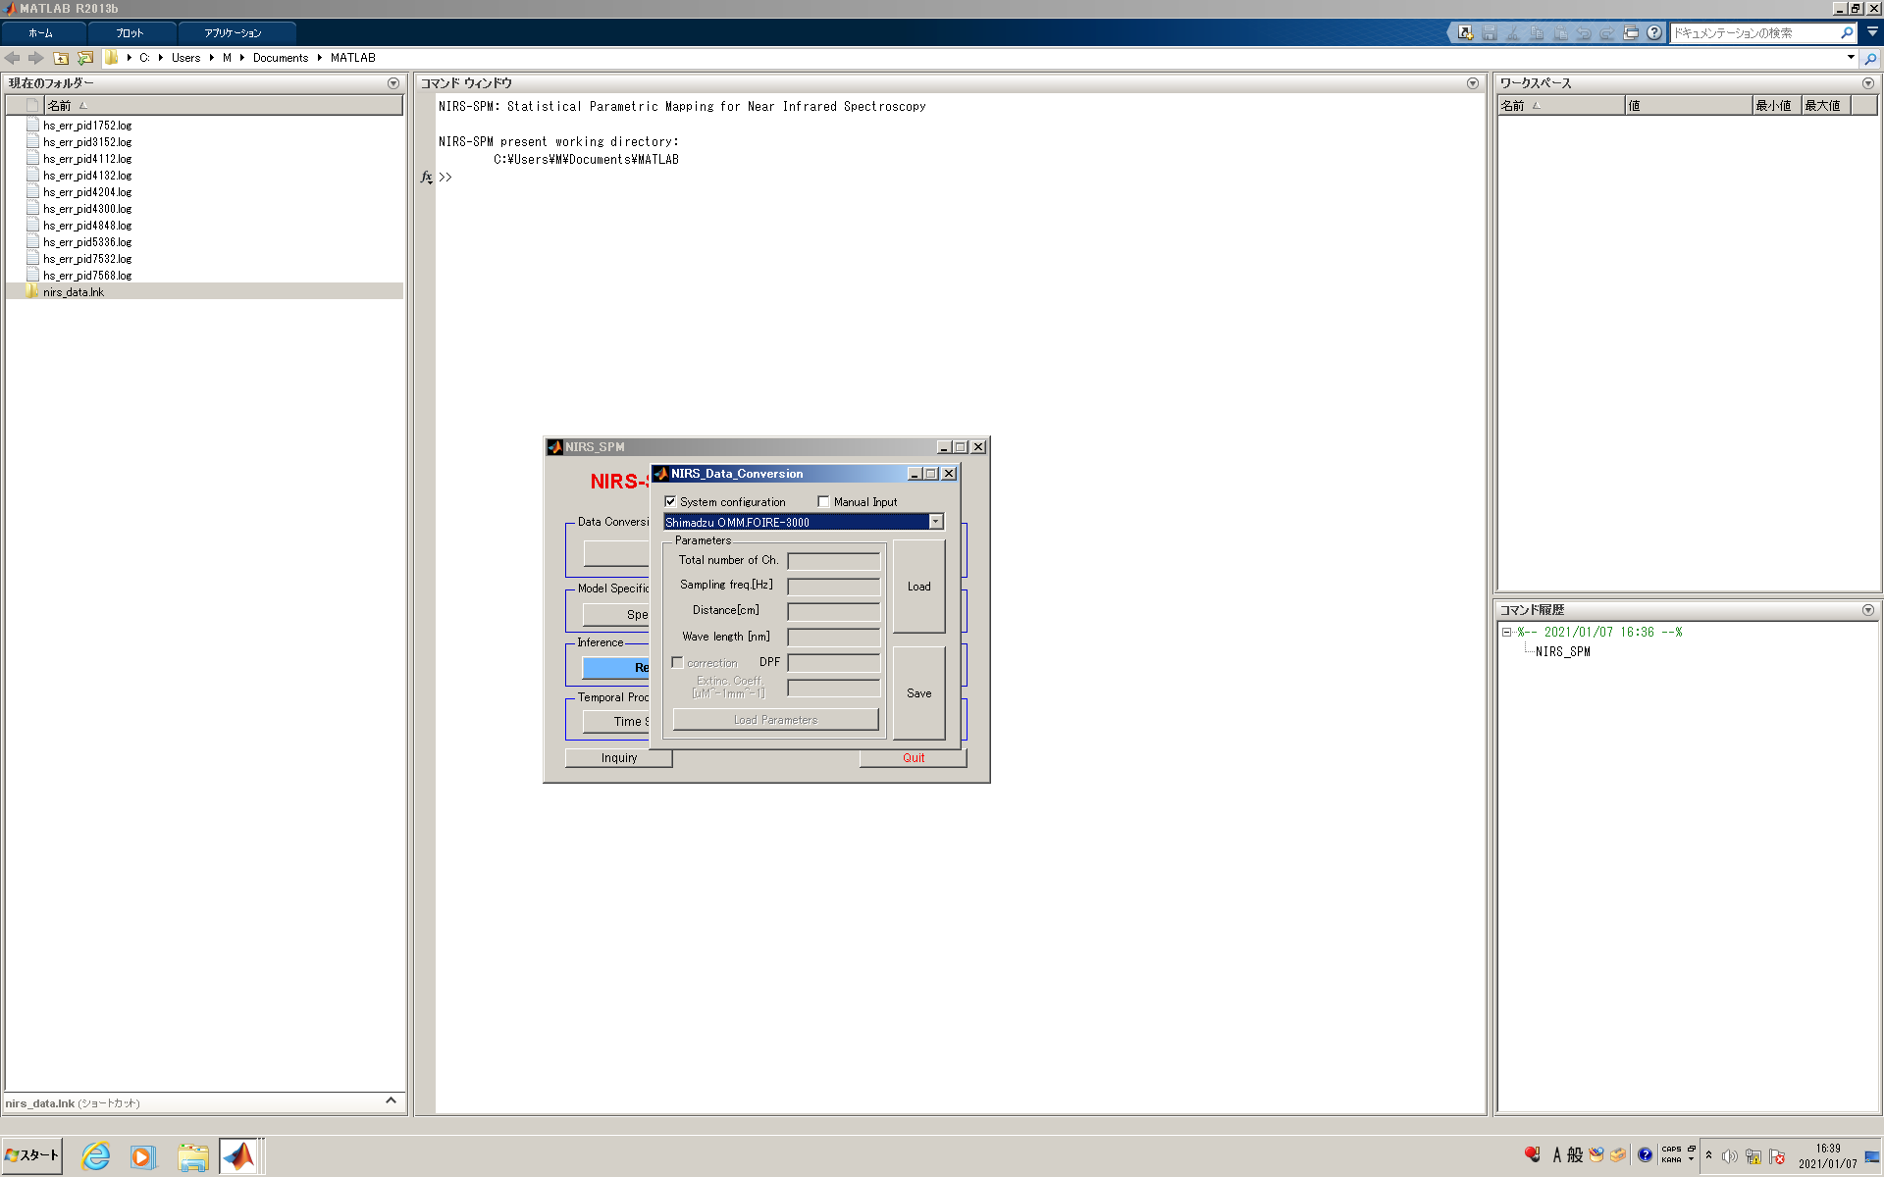This screenshot has width=1884, height=1177.
Task: Click the search magnifier beside the folder path
Action: point(1870,58)
